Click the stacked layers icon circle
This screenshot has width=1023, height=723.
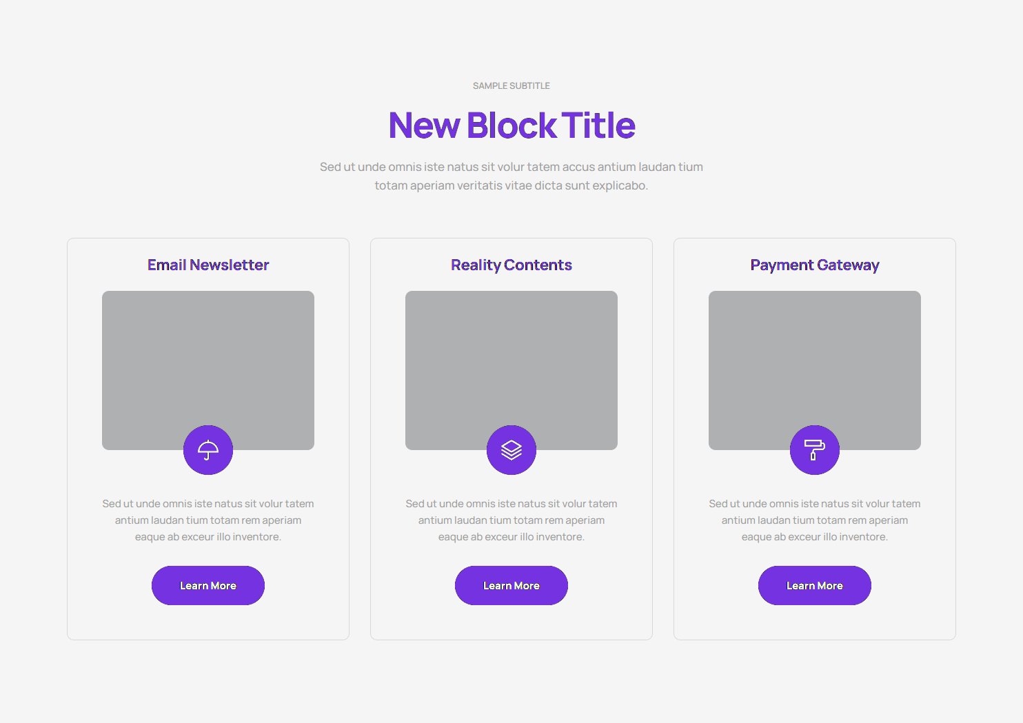[x=511, y=450]
